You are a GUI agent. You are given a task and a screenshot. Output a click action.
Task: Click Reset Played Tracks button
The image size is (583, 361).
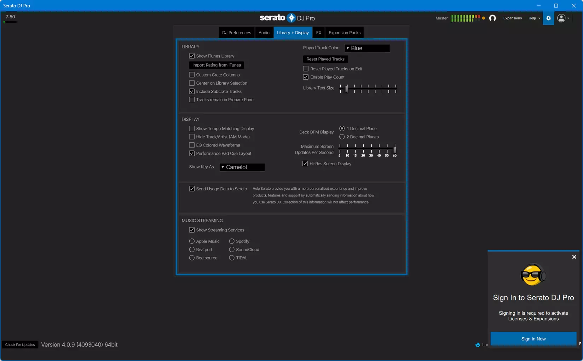325,59
